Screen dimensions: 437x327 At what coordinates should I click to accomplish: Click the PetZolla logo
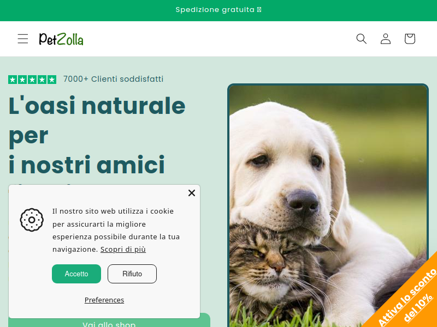coord(61,39)
